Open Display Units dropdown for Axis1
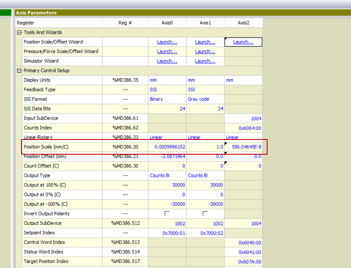The image size is (351, 268). pos(205,80)
